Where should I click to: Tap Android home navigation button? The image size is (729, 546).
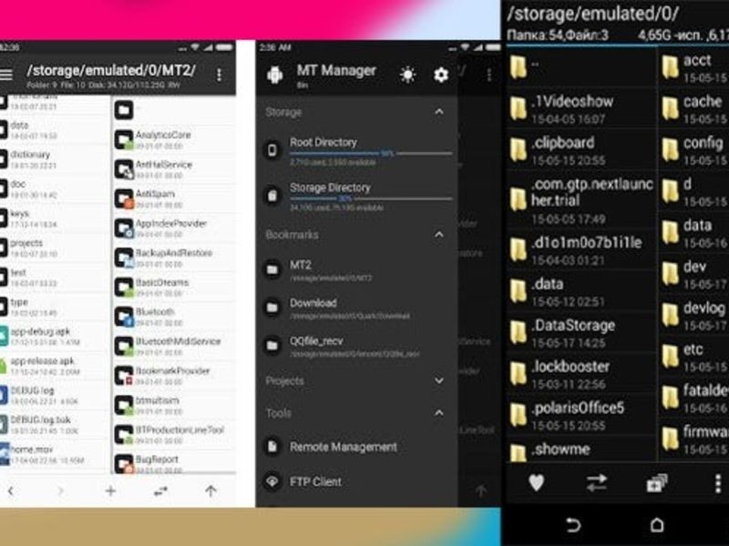(657, 525)
